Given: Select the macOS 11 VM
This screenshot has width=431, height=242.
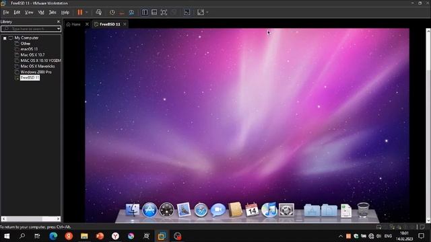Looking at the screenshot, I should (29, 49).
